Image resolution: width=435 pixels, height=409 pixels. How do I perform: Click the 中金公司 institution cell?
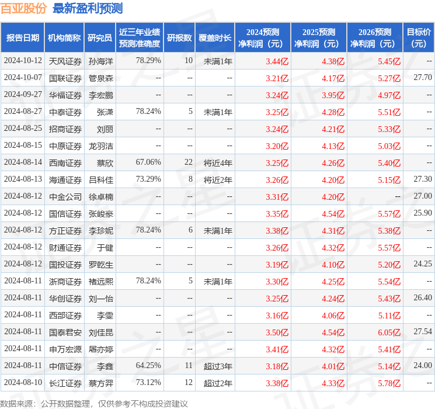click(x=65, y=197)
